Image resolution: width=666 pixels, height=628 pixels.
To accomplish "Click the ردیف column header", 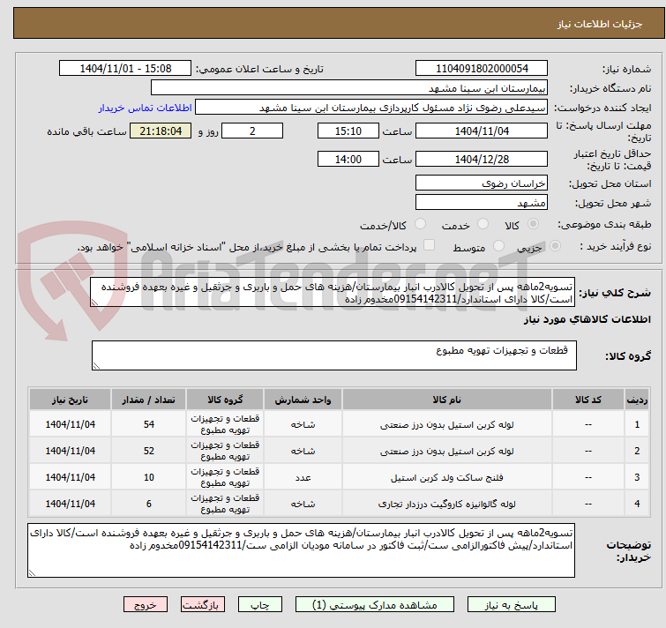I will pos(637,400).
